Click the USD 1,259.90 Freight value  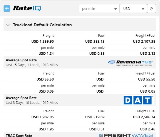click(x=42, y=41)
